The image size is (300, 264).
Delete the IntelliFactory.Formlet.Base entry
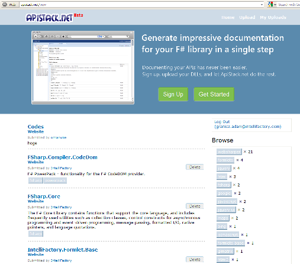[195, 259]
